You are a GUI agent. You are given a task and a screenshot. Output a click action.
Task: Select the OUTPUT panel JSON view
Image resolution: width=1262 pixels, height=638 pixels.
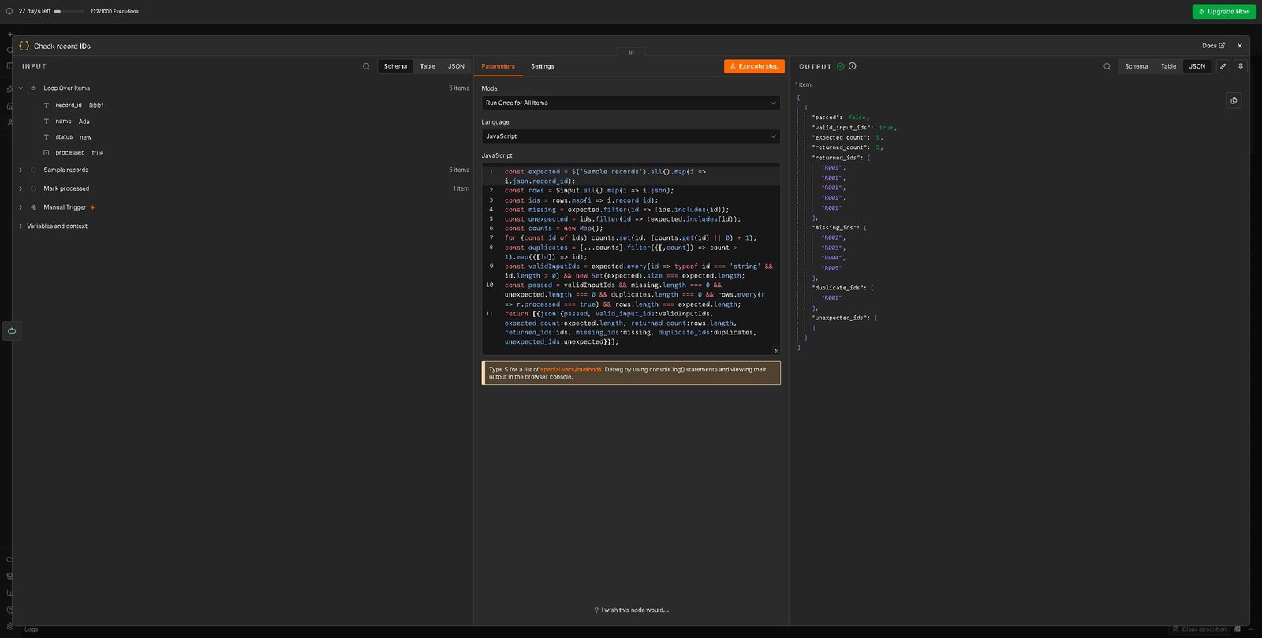click(1197, 66)
